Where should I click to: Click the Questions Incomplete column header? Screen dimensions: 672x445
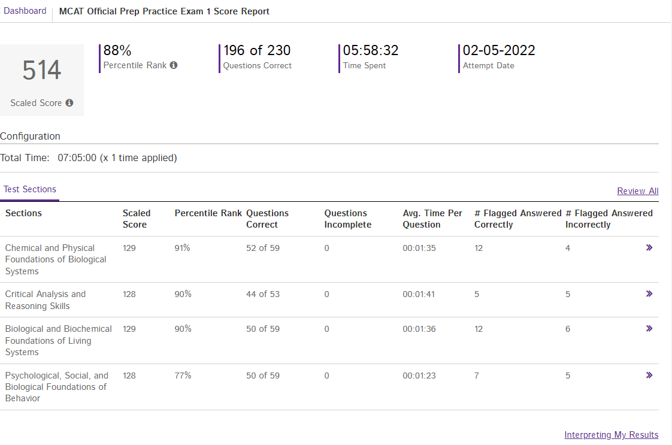click(x=347, y=219)
